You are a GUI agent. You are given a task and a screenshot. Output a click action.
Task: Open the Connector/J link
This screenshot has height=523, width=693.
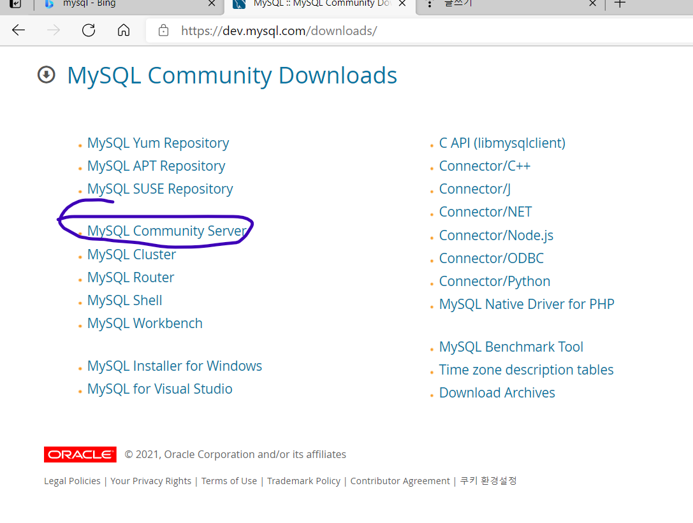pyautogui.click(x=475, y=189)
